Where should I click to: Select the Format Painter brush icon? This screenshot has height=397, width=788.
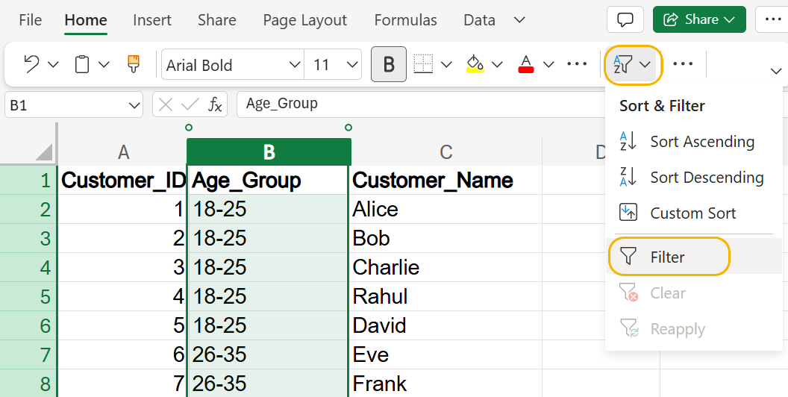coord(134,64)
